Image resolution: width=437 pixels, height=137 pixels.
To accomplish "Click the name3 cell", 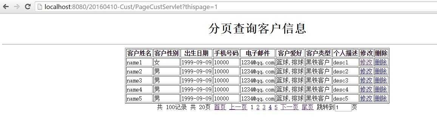I will click(x=139, y=80).
